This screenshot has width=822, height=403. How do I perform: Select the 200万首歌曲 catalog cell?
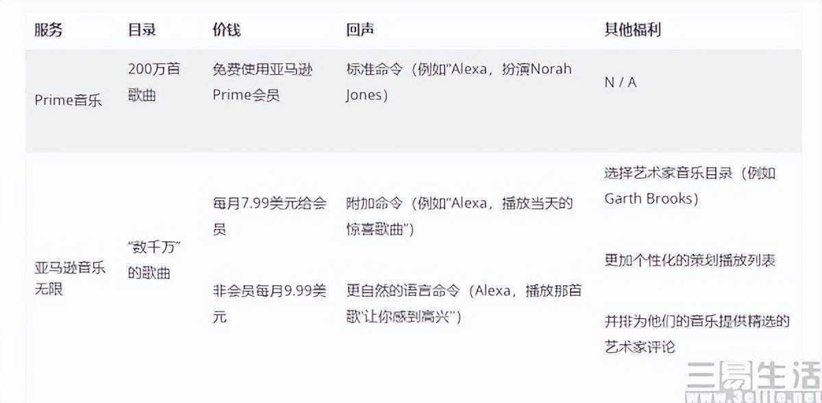(153, 82)
